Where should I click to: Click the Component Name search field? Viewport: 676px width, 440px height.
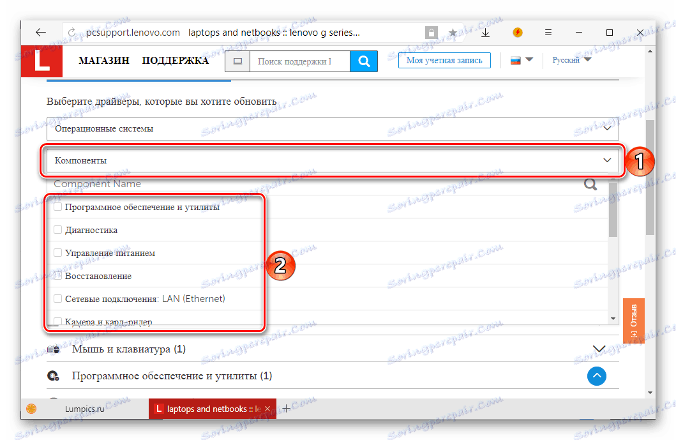pos(255,183)
